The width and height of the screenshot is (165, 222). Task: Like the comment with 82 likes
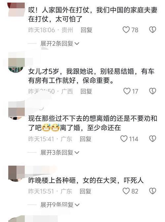[126, 191]
